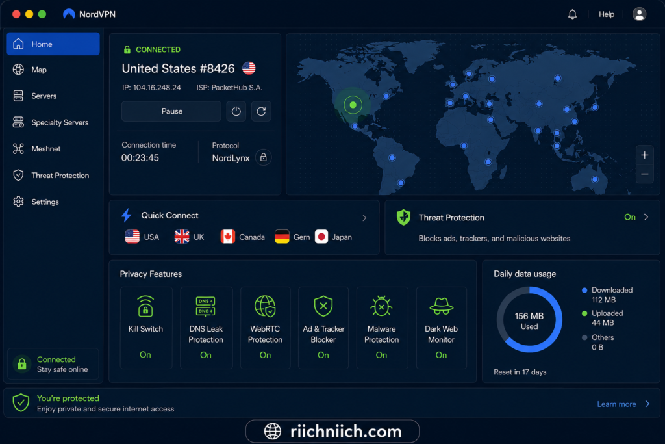The width and height of the screenshot is (665, 444).
Task: Click the Connected Stay safe online status card
Action: 53,364
